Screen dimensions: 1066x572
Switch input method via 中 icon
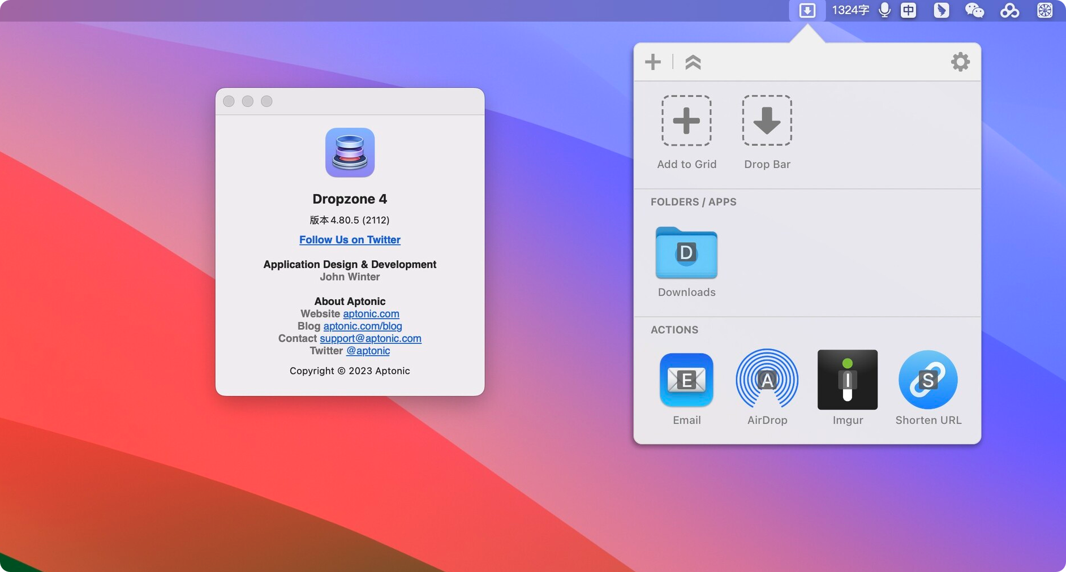coord(908,10)
